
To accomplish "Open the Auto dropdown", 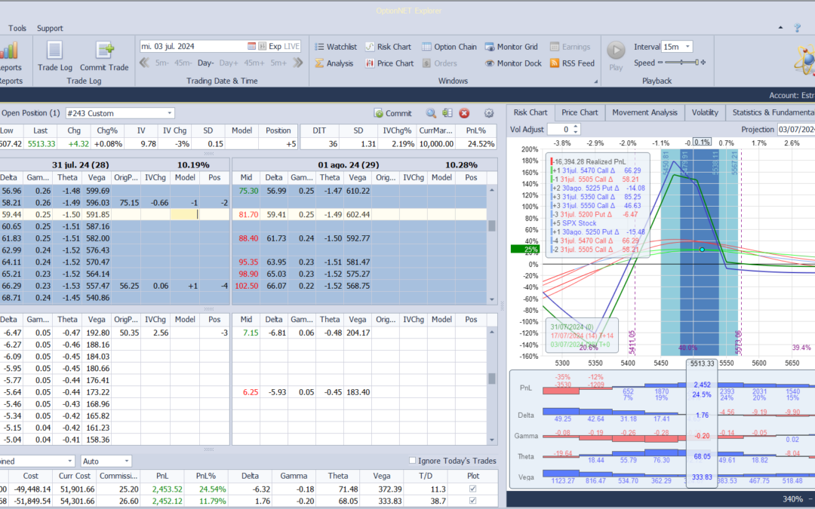I will pyautogui.click(x=127, y=461).
